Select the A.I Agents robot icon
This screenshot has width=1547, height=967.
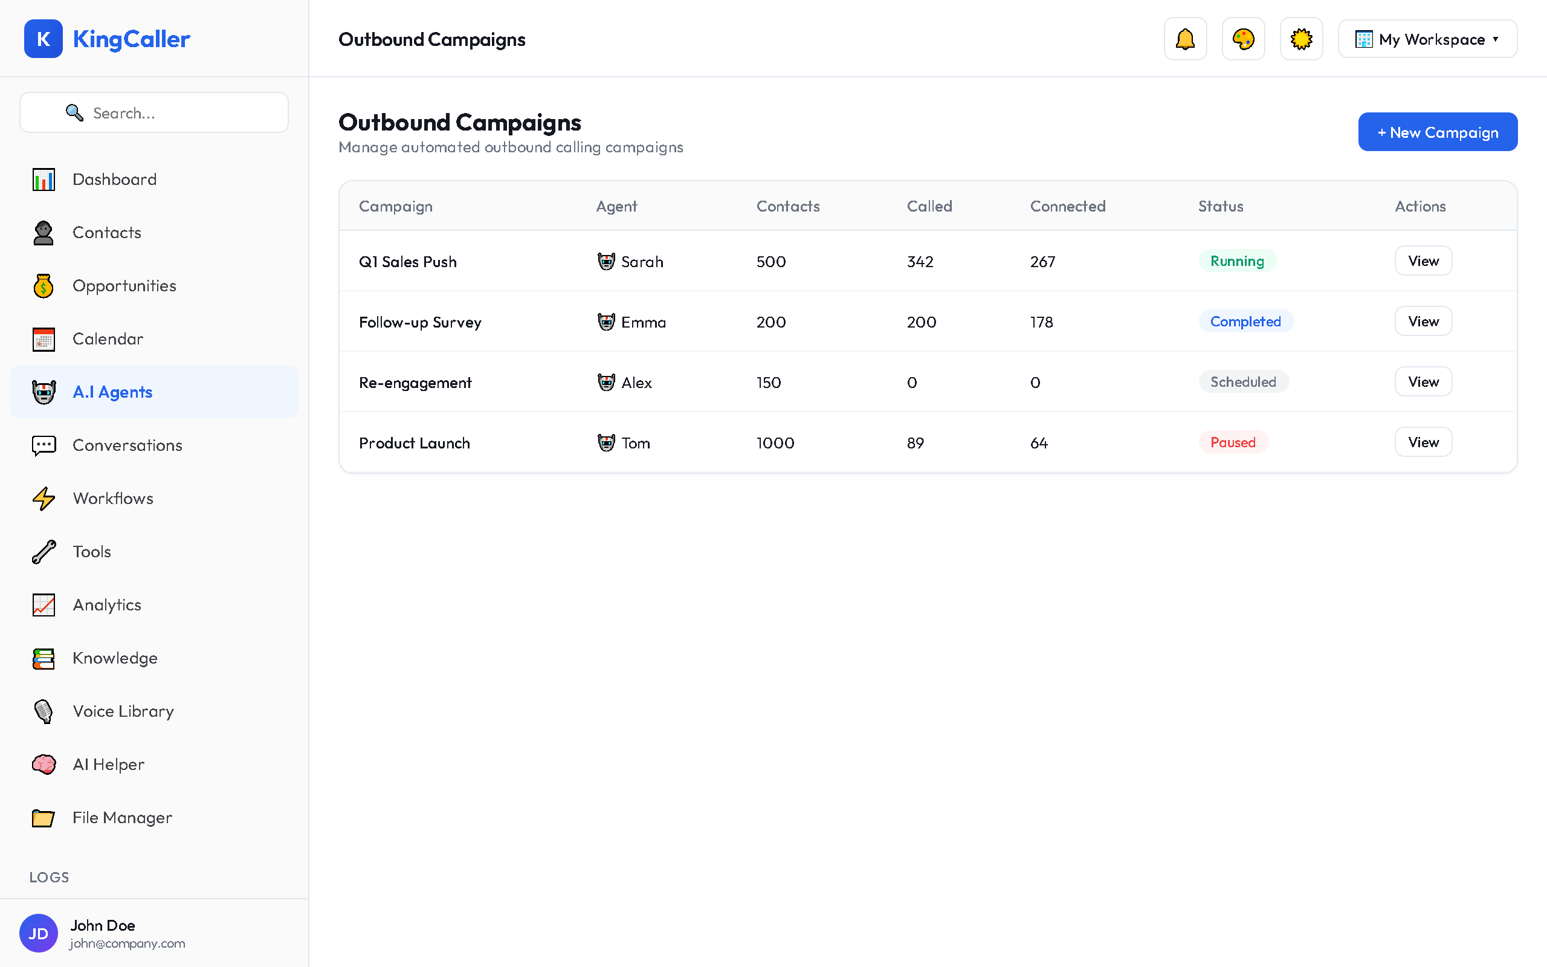click(x=43, y=392)
